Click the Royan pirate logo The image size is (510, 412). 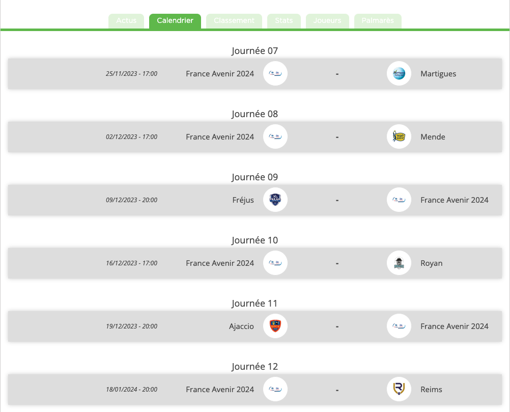coord(399,263)
